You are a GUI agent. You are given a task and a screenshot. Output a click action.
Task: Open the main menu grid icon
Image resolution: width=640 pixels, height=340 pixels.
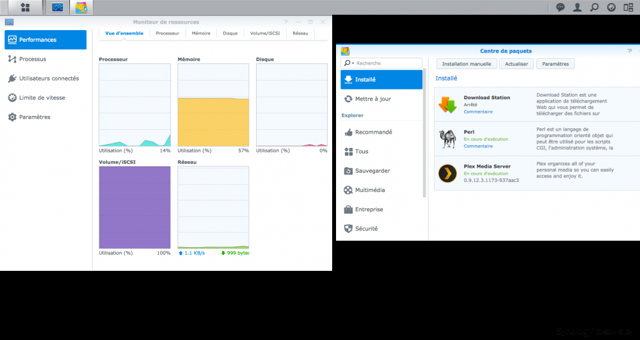tap(26, 7)
